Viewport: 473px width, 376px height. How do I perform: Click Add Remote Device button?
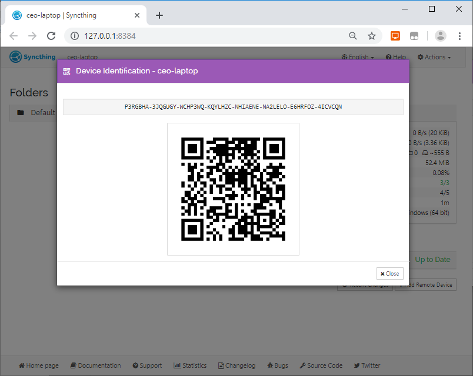tap(425, 285)
